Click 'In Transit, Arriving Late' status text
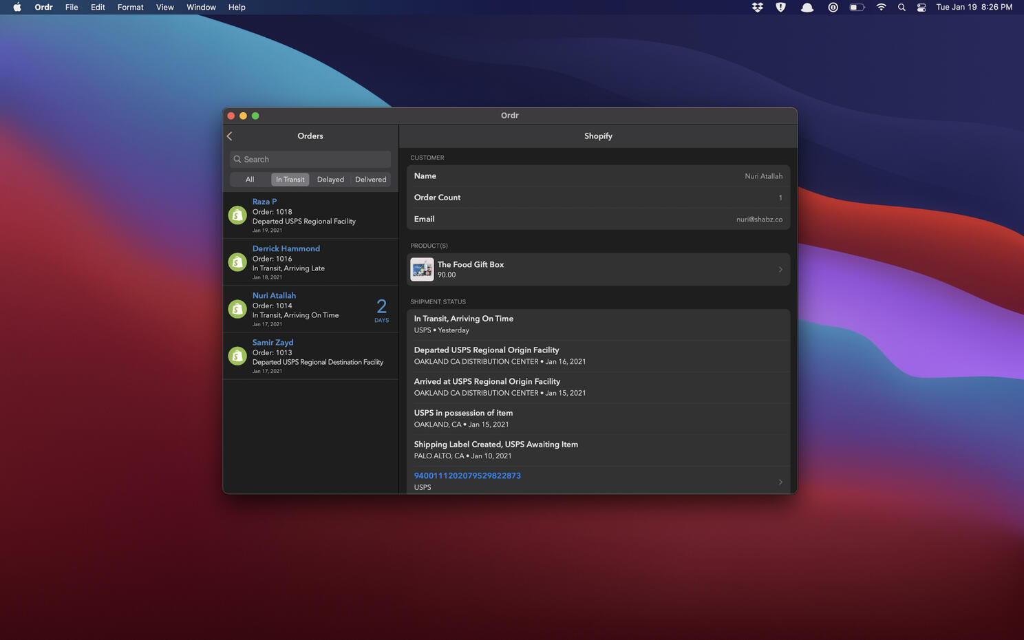This screenshot has height=640, width=1024. (288, 268)
